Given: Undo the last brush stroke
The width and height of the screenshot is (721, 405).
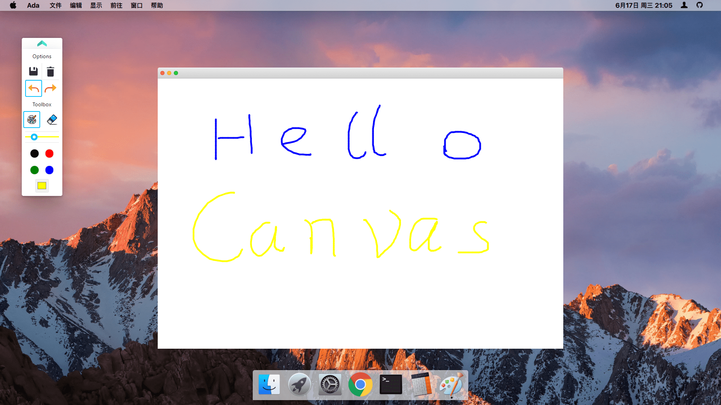Looking at the screenshot, I should pyautogui.click(x=33, y=88).
